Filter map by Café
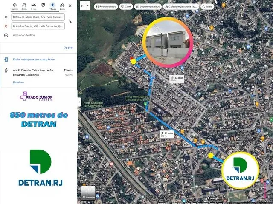Viewport: 273px width, 204px height. (126, 7)
